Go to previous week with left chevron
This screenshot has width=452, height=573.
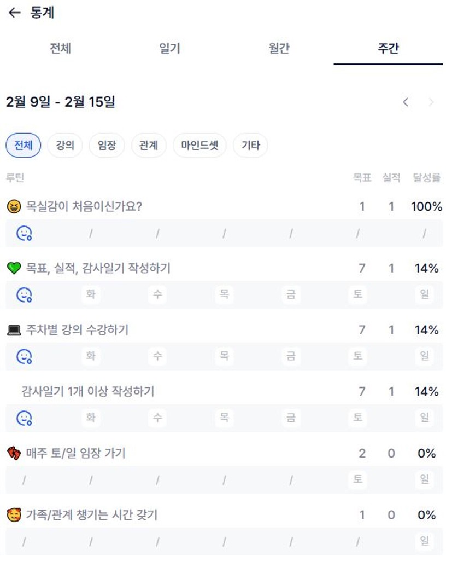(x=406, y=102)
